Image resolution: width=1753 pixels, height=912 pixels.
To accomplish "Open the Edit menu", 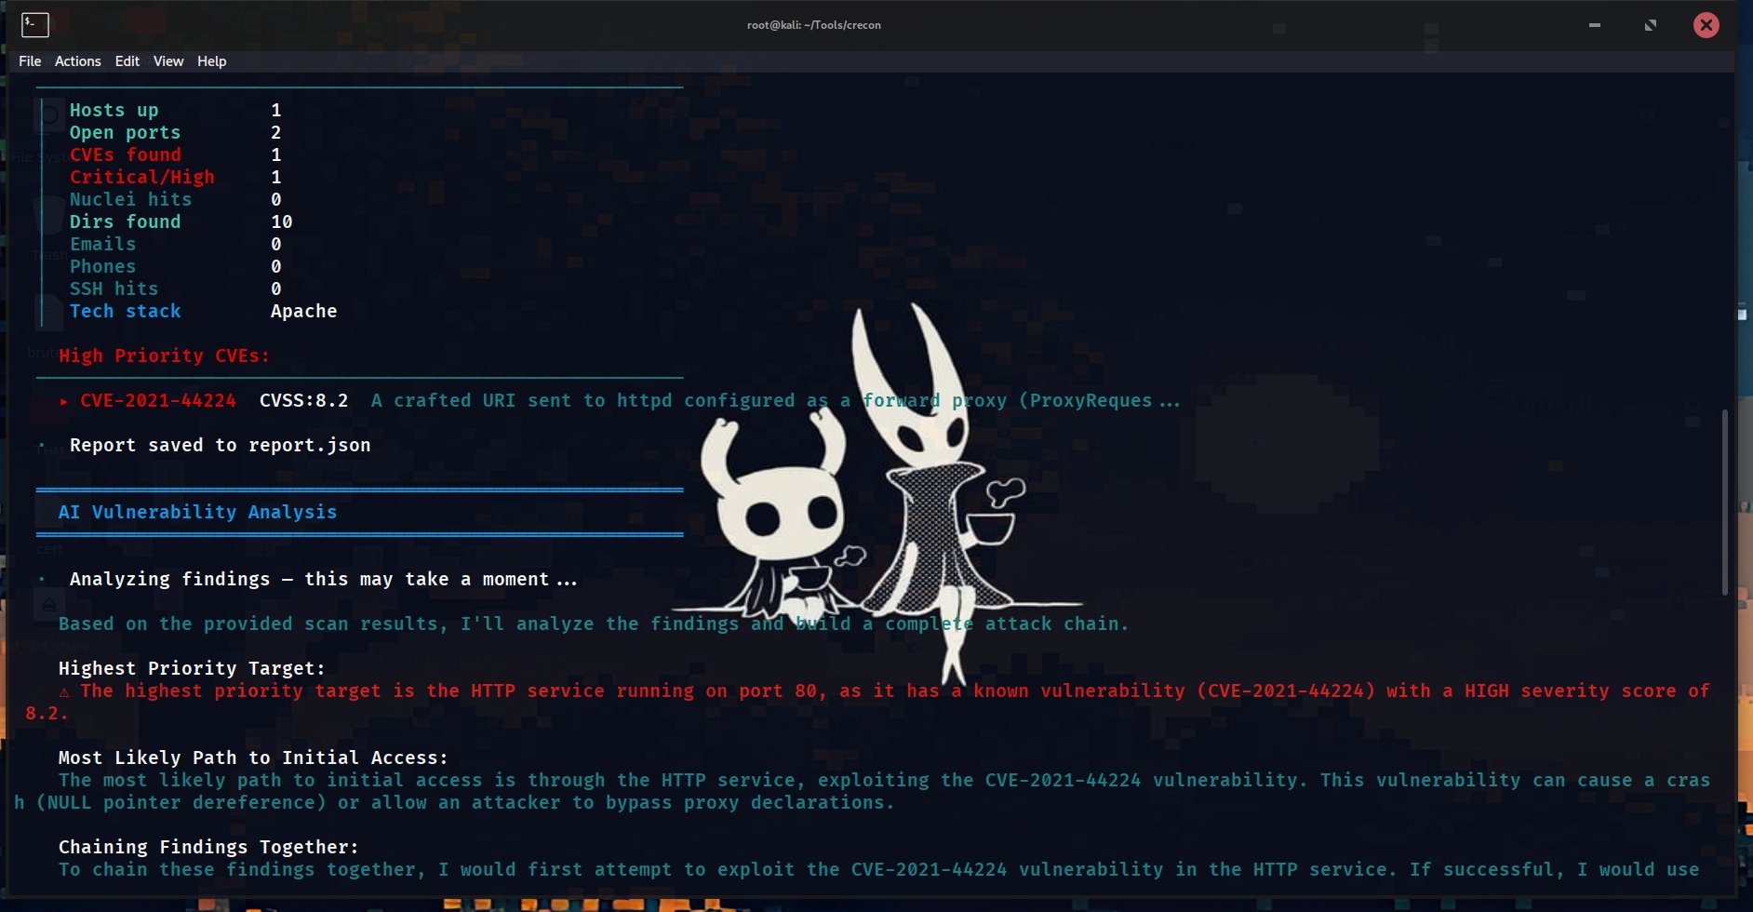I will point(127,61).
